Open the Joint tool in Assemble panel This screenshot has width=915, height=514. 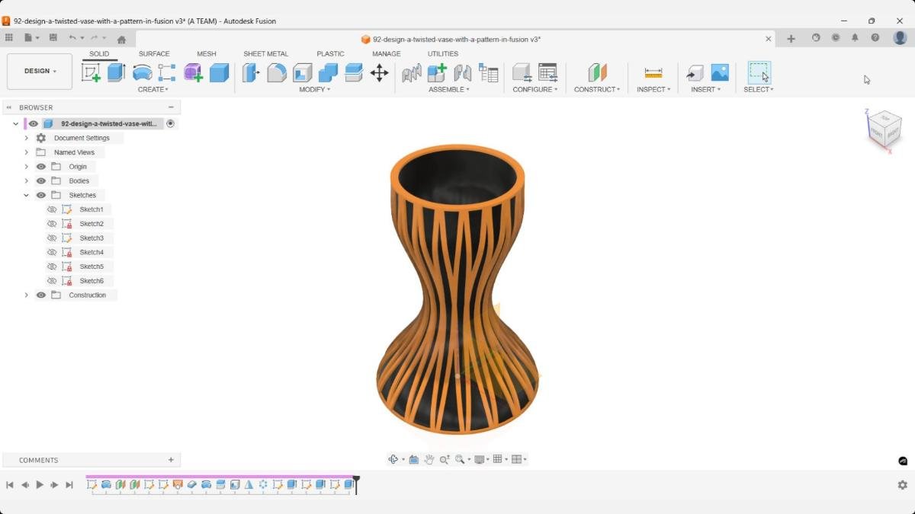tap(438, 72)
